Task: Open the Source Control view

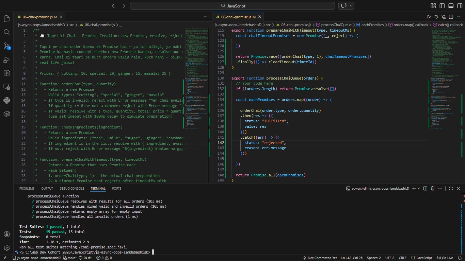Action: click(6, 46)
